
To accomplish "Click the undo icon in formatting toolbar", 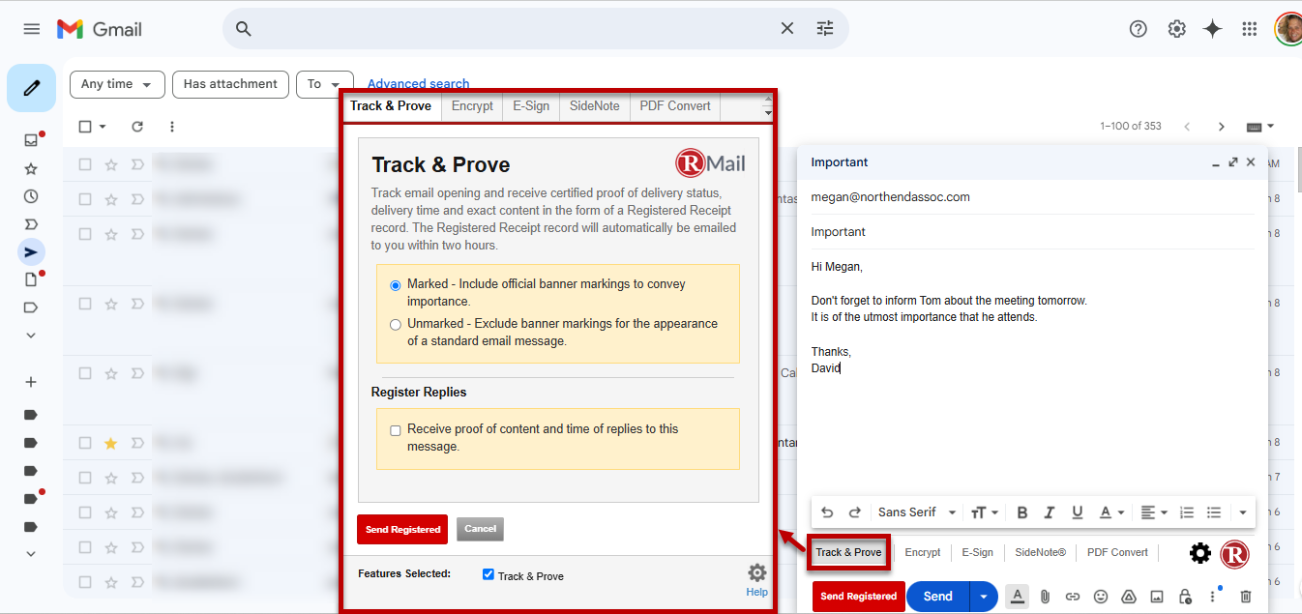I will pos(827,512).
